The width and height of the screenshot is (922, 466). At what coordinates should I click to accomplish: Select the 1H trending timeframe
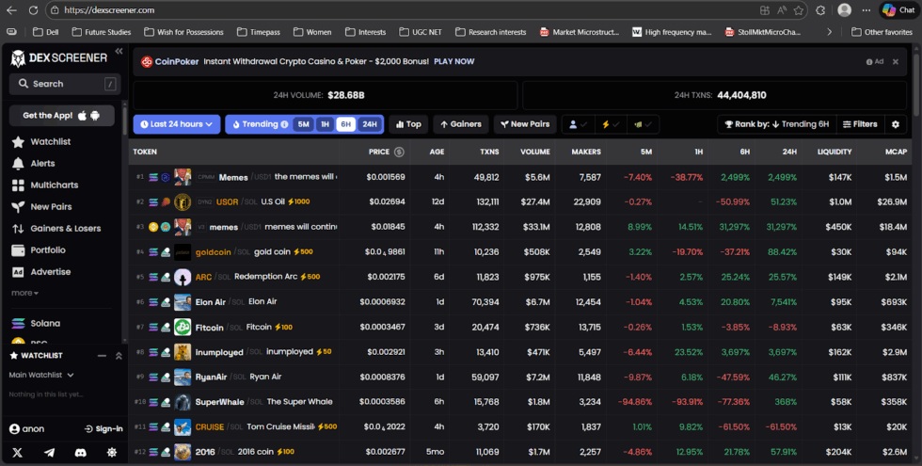[325, 124]
